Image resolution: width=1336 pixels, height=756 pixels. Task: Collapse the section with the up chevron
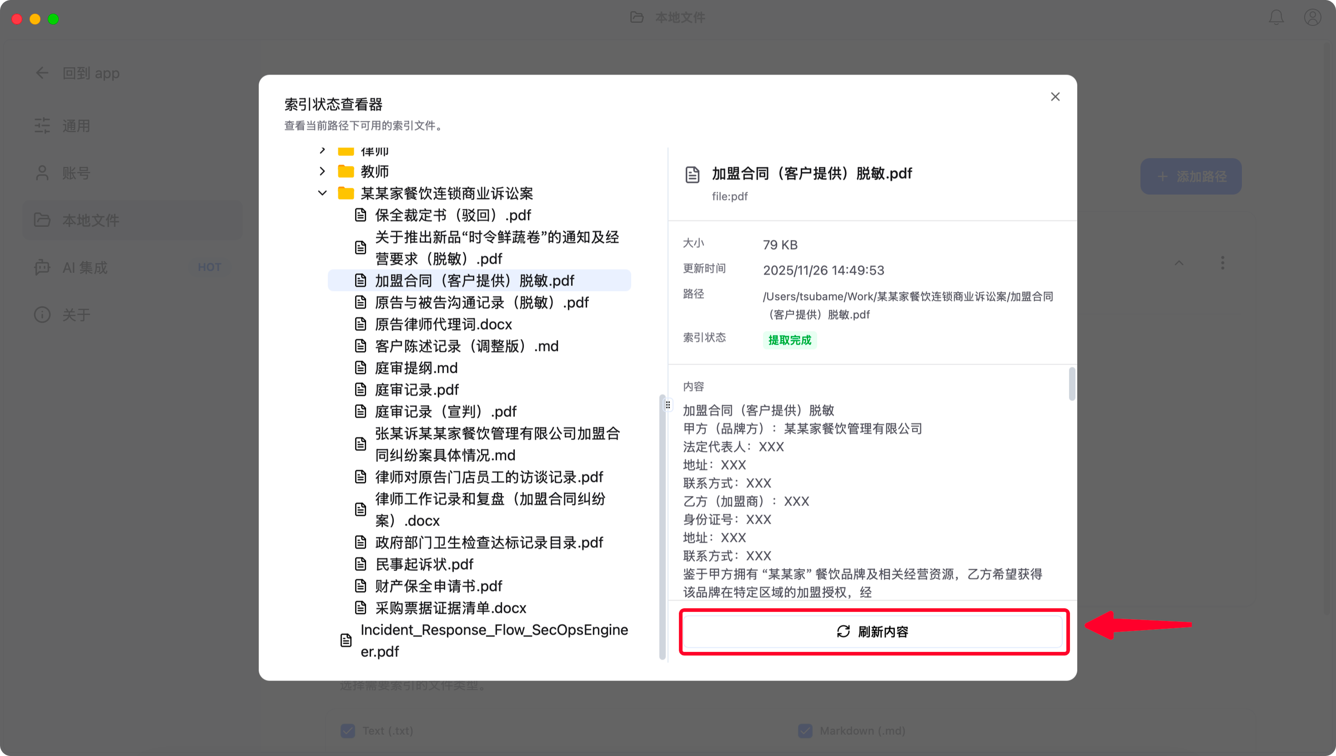[1179, 263]
